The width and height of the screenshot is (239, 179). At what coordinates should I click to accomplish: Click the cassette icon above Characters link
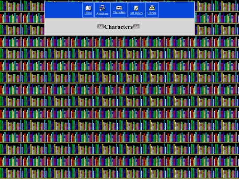click(119, 8)
